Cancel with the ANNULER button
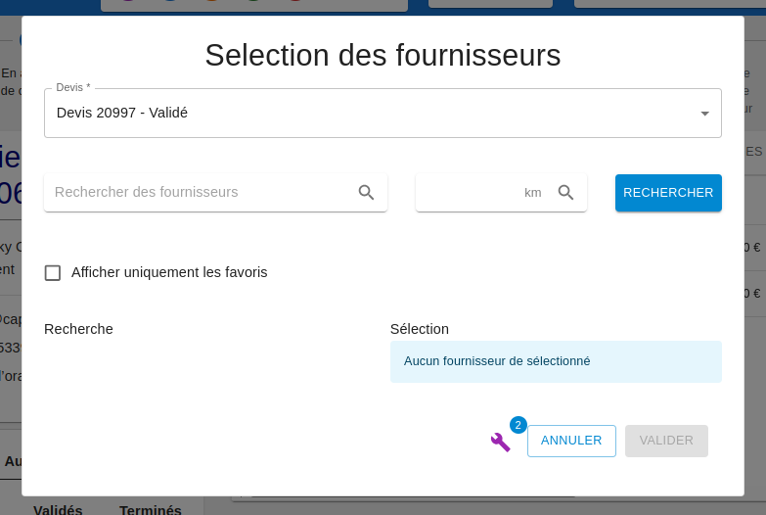The height and width of the screenshot is (515, 766). click(571, 441)
